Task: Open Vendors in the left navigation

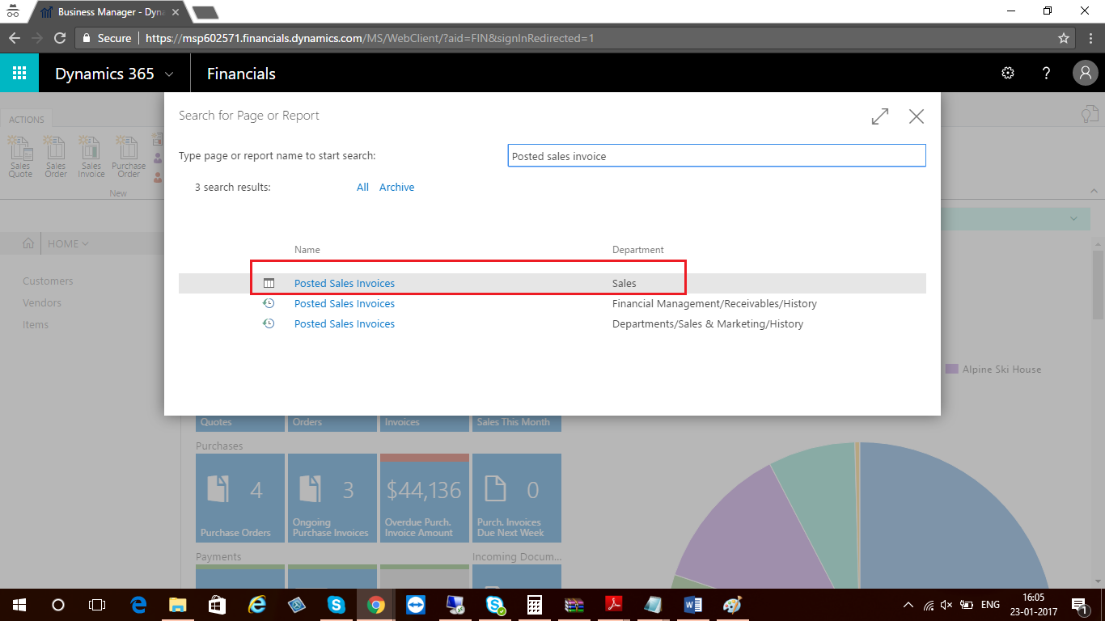Action: 42,302
